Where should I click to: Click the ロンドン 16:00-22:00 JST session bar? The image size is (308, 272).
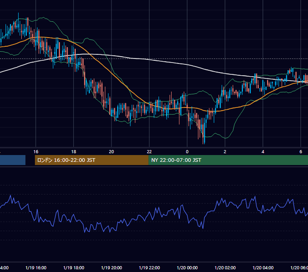[x=91, y=160]
